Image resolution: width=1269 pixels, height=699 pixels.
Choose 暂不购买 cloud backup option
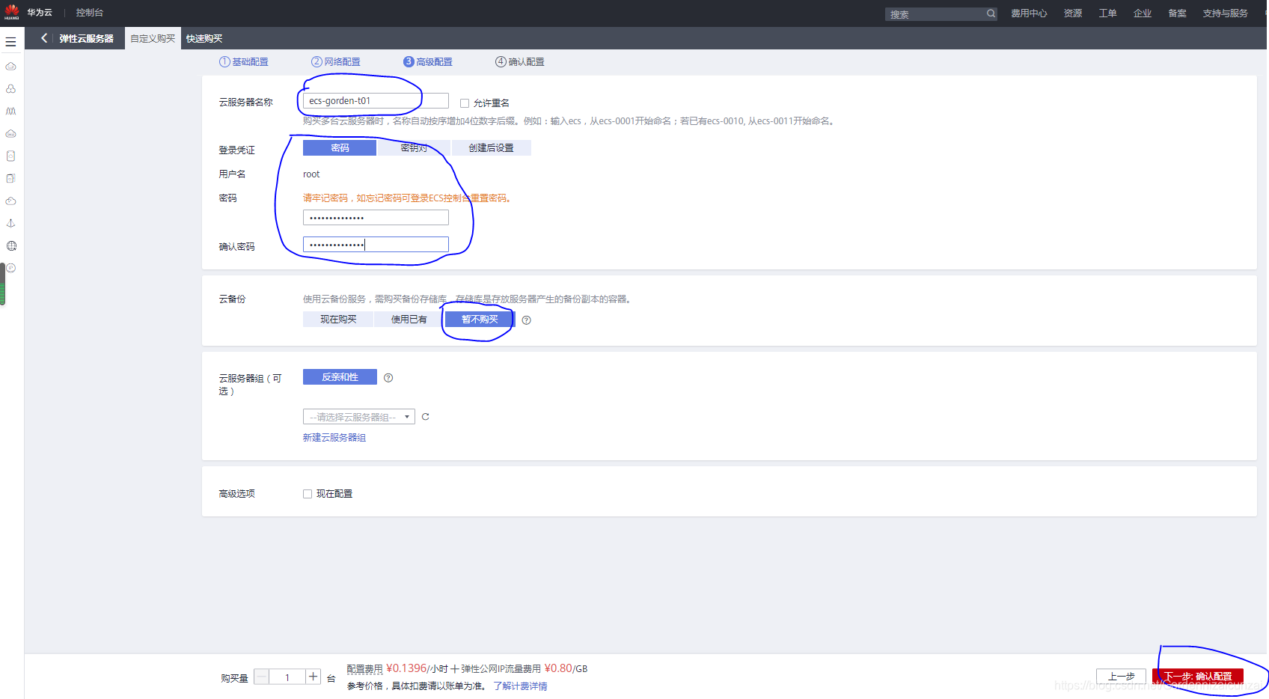click(480, 320)
